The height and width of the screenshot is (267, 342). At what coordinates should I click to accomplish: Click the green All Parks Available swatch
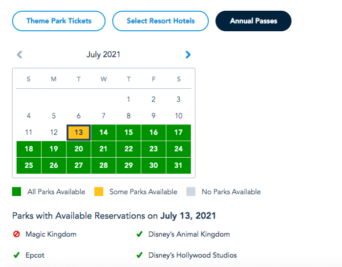click(x=17, y=192)
